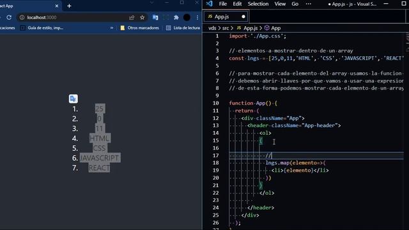Share this page via address bar icon

click(132, 17)
